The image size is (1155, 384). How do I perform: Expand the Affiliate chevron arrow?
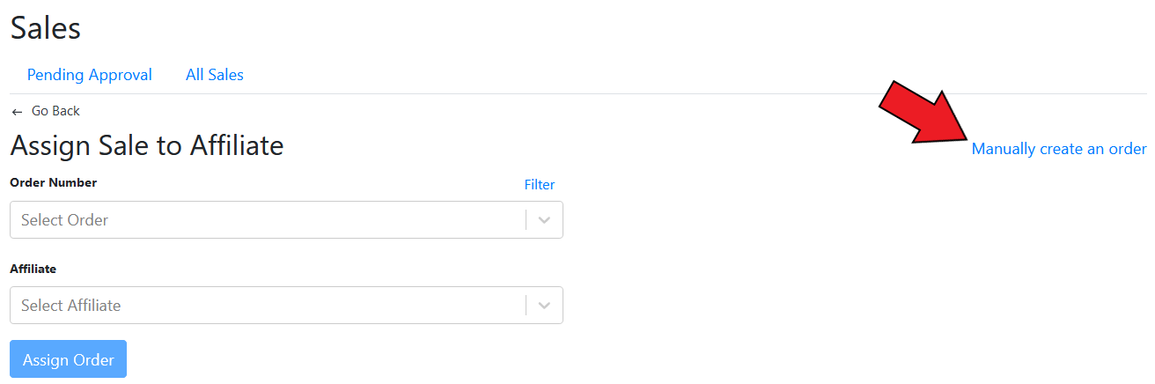(x=544, y=306)
